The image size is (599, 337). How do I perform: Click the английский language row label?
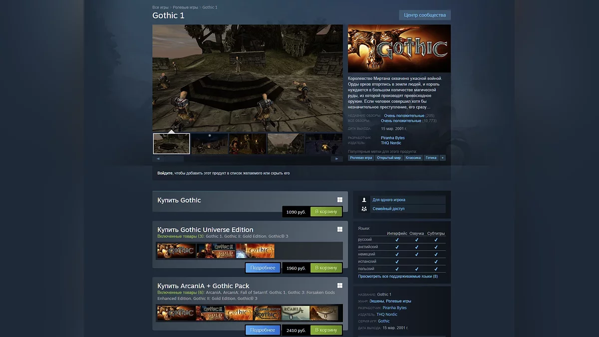pos(368,247)
